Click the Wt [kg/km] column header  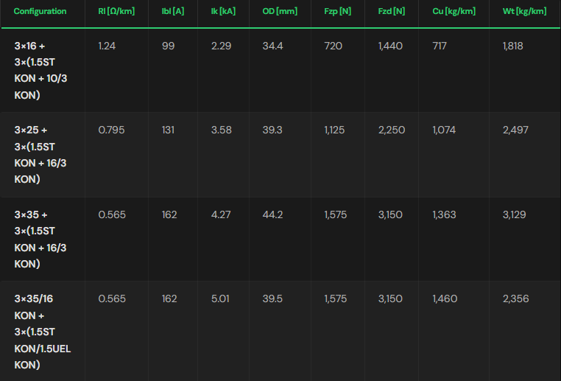click(524, 12)
